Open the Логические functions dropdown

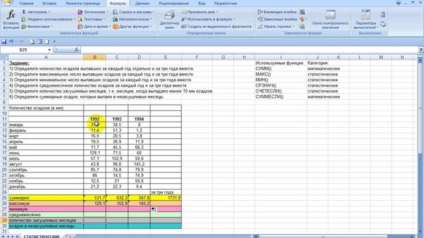pos(93,12)
